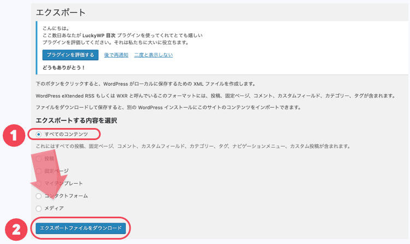The width and height of the screenshot is (410, 244).
Task: Click エクスポートファイルをダウンロード button
Action: [81, 228]
